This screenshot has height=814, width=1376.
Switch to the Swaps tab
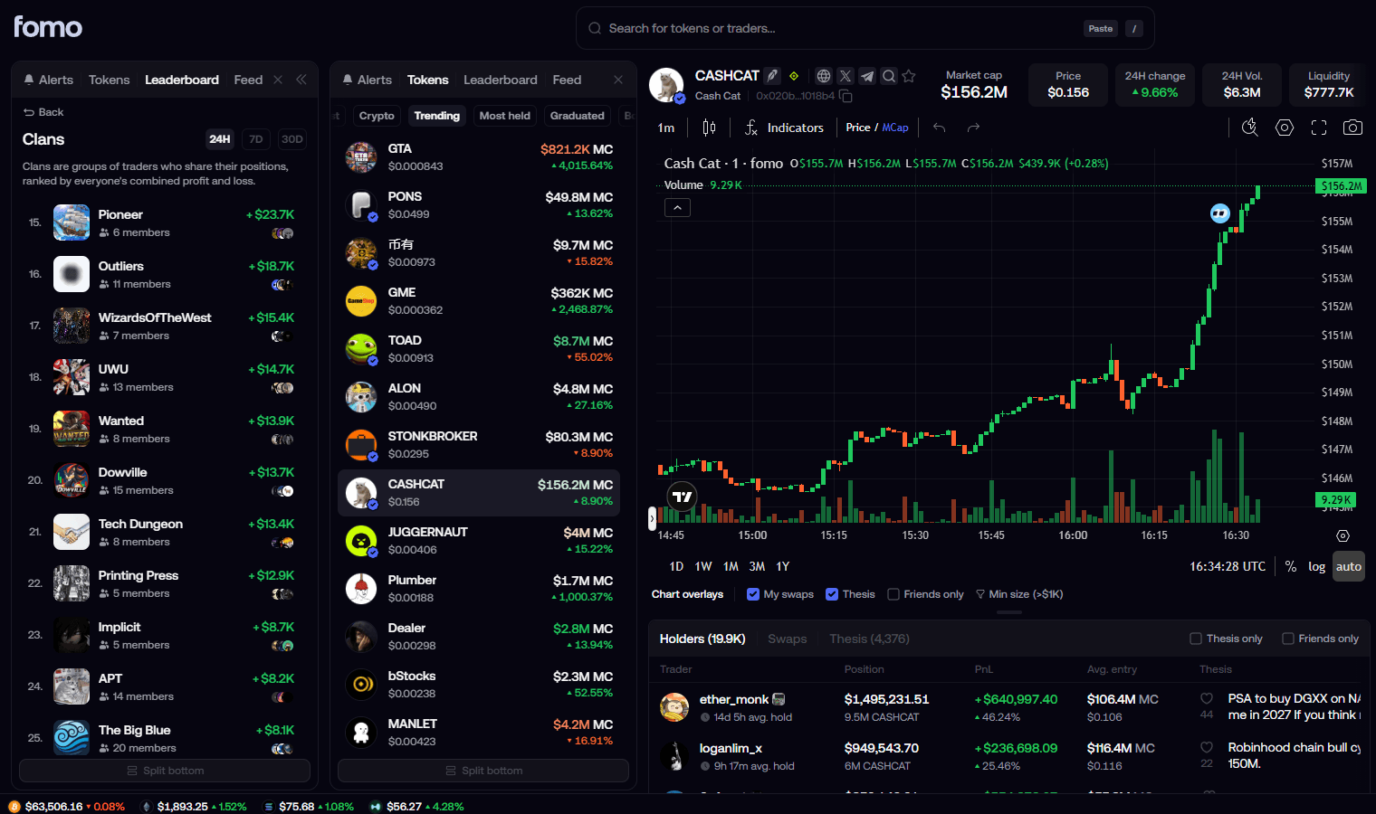coord(788,639)
